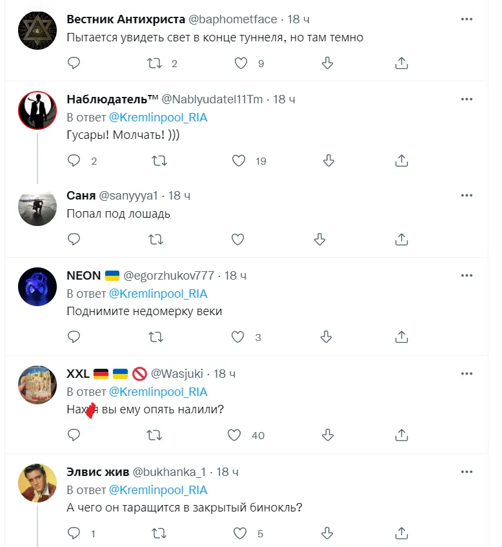Open the share icon on Элвис жив's tweet
502x547 pixels.
click(x=401, y=533)
